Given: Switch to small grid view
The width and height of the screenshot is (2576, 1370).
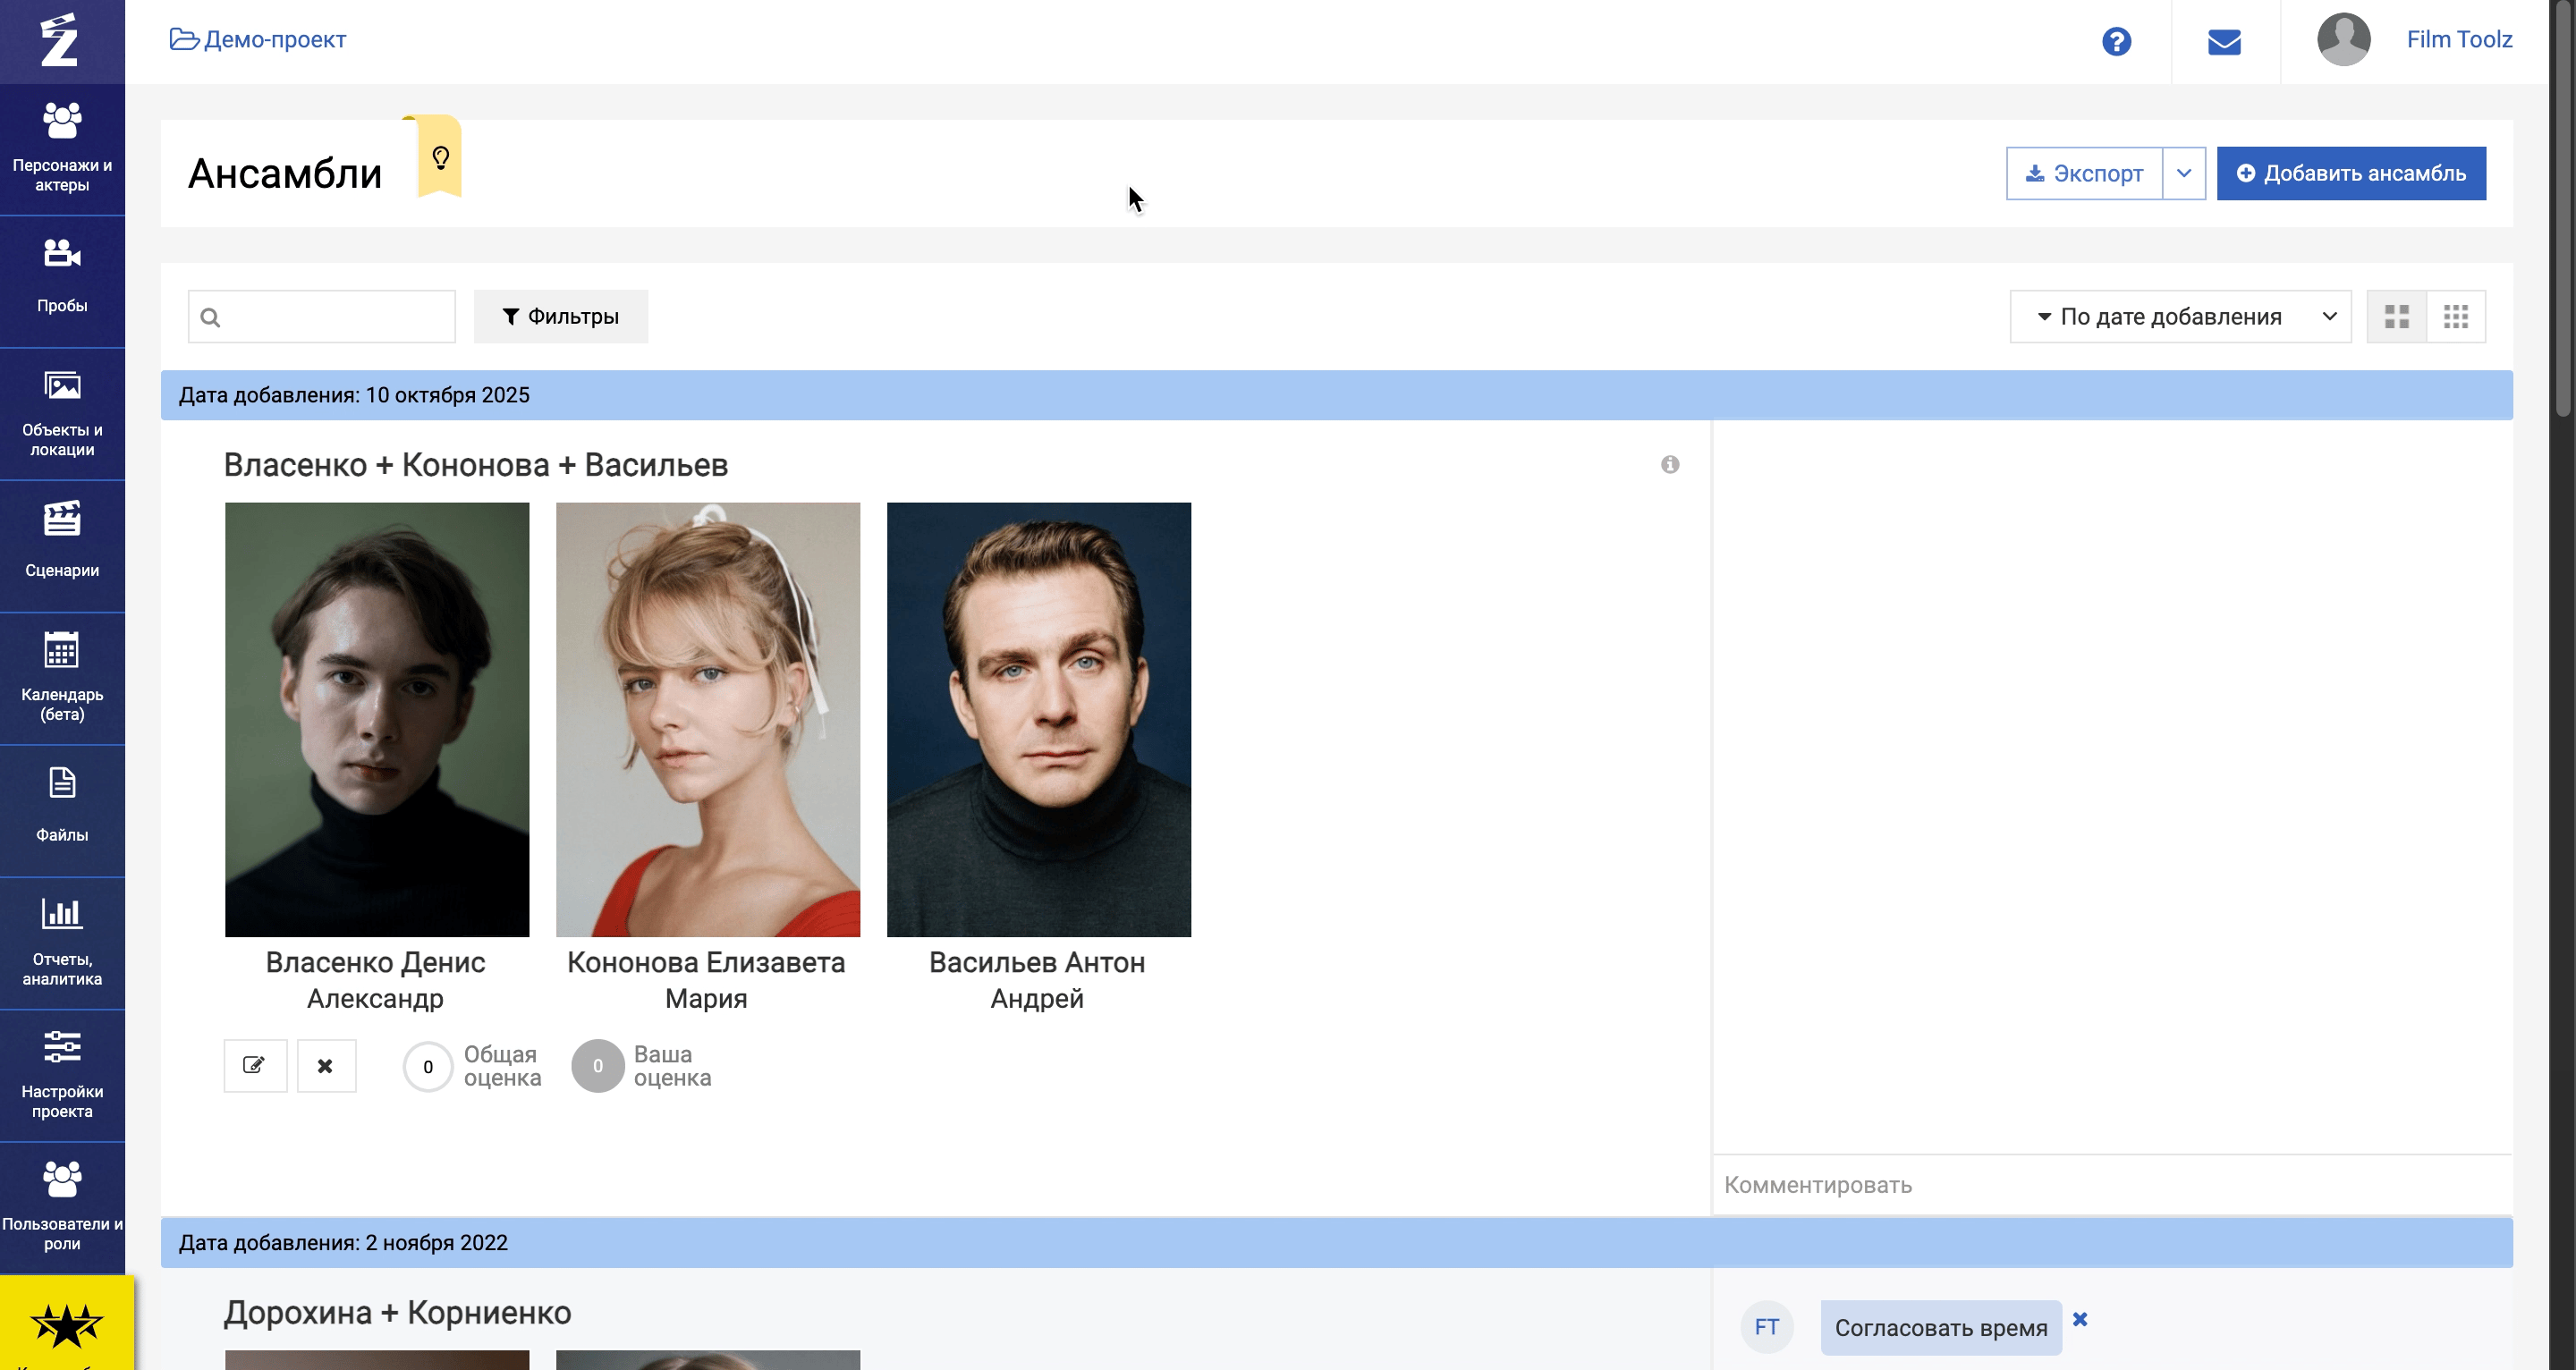Looking at the screenshot, I should 2456,317.
